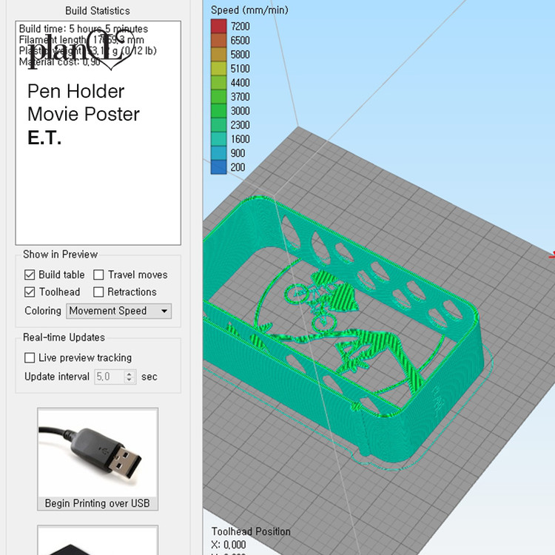This screenshot has width=555, height=555.
Task: Click the 'Speed (mm/min)' legend title
Action: (x=249, y=10)
